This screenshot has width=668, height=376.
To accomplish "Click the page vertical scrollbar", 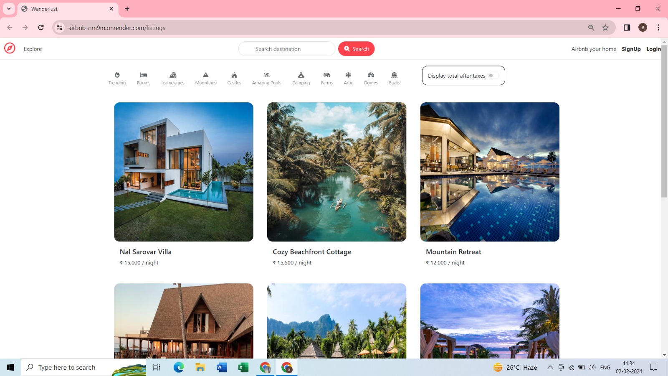I will point(664,121).
